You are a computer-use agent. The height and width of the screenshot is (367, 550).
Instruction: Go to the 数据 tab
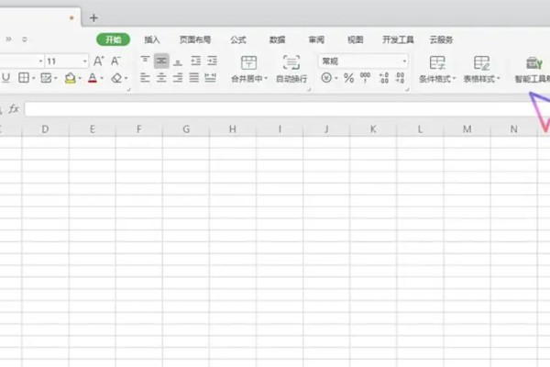tap(277, 39)
